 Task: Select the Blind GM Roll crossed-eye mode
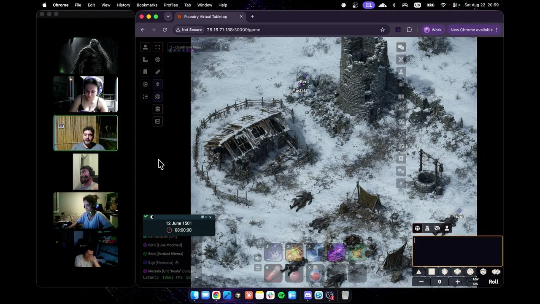coord(437,228)
